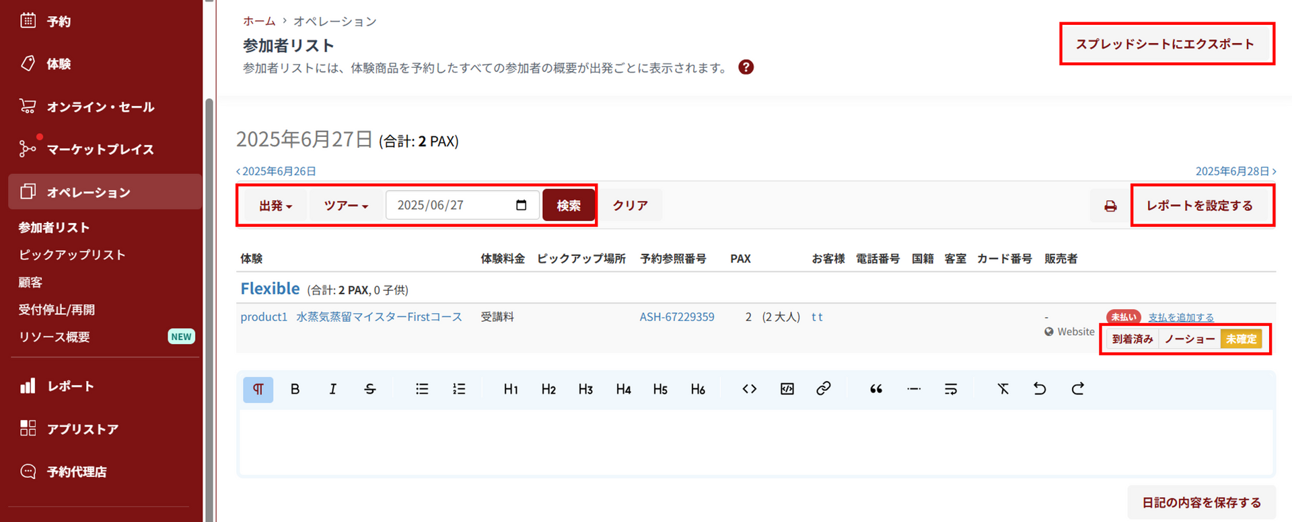Toggle bold formatting in editor
This screenshot has height=522, width=1292.
(295, 389)
